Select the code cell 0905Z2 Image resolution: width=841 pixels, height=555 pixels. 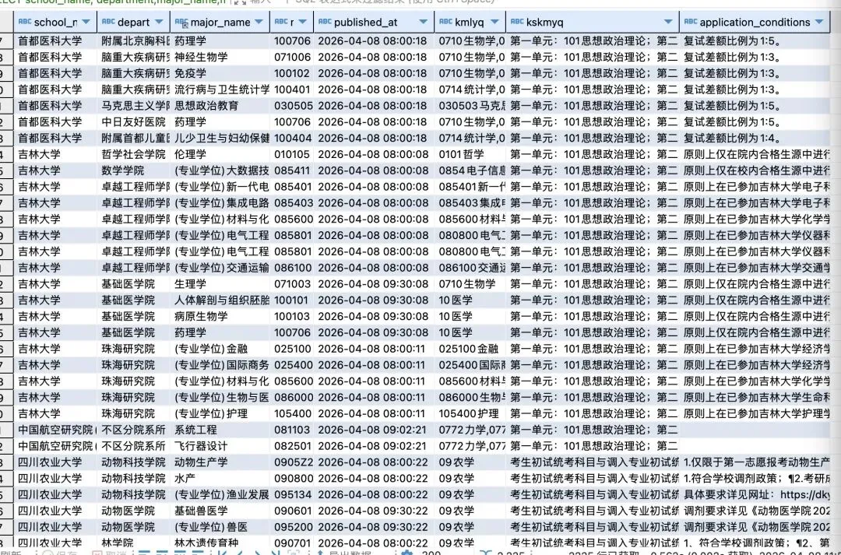292,462
